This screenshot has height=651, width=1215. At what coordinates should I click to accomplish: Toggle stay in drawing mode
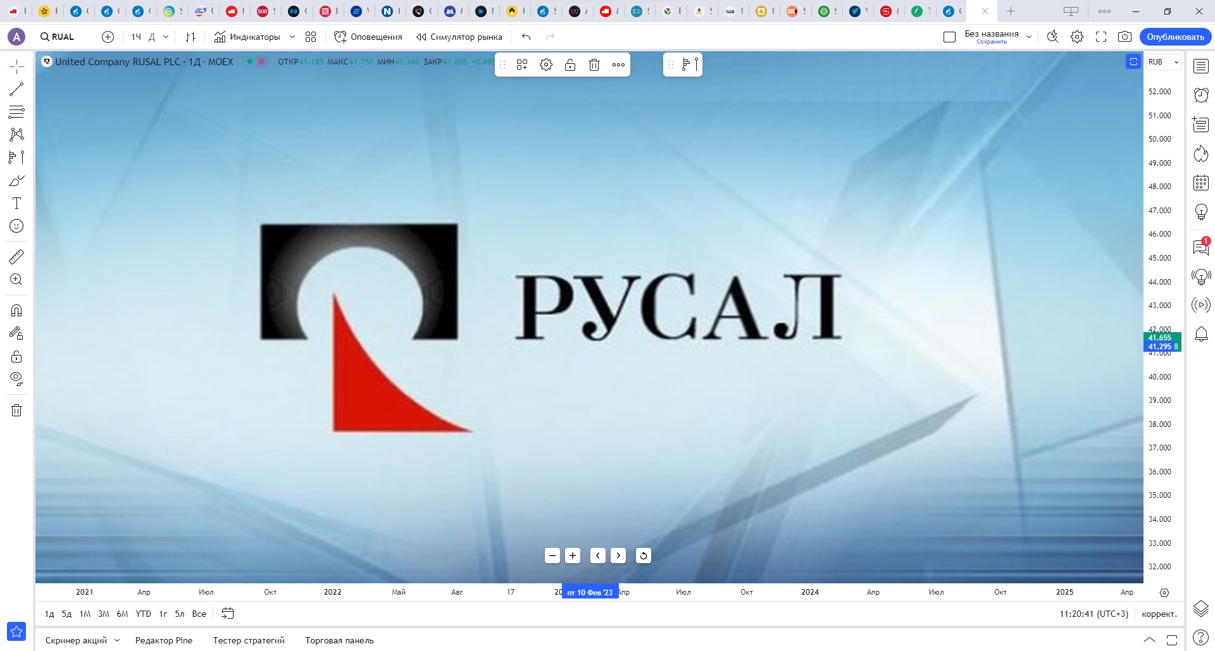(x=16, y=333)
